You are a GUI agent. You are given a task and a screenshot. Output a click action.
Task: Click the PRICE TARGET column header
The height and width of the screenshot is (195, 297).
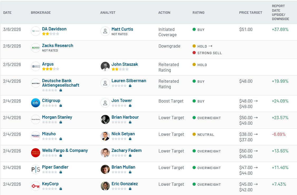point(251,12)
